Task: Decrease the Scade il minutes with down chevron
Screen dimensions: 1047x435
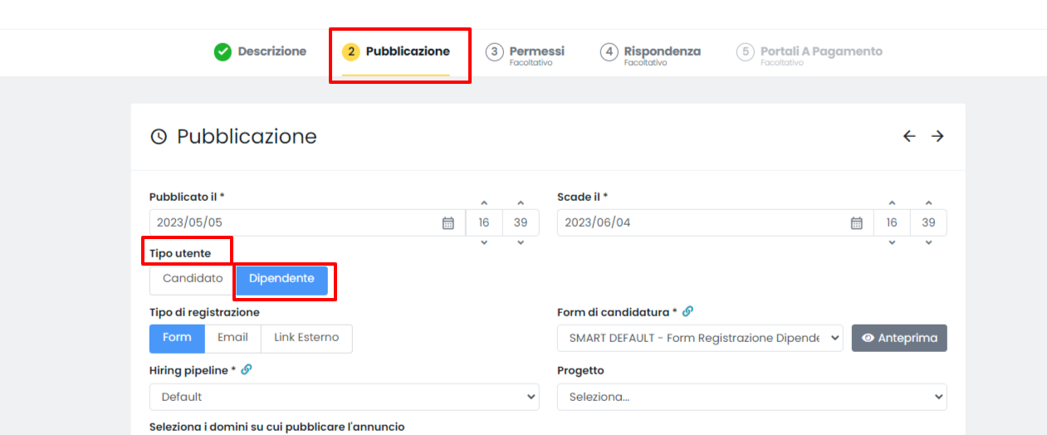Action: 928,242
